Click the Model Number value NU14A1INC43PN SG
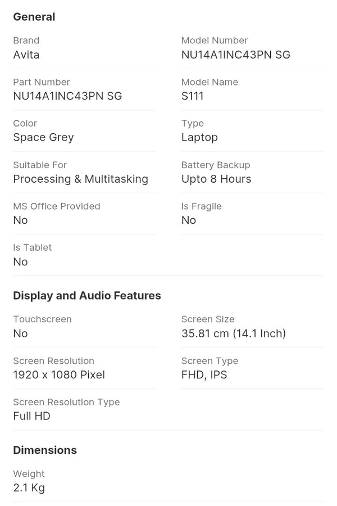The width and height of the screenshot is (337, 506). pyautogui.click(x=235, y=55)
